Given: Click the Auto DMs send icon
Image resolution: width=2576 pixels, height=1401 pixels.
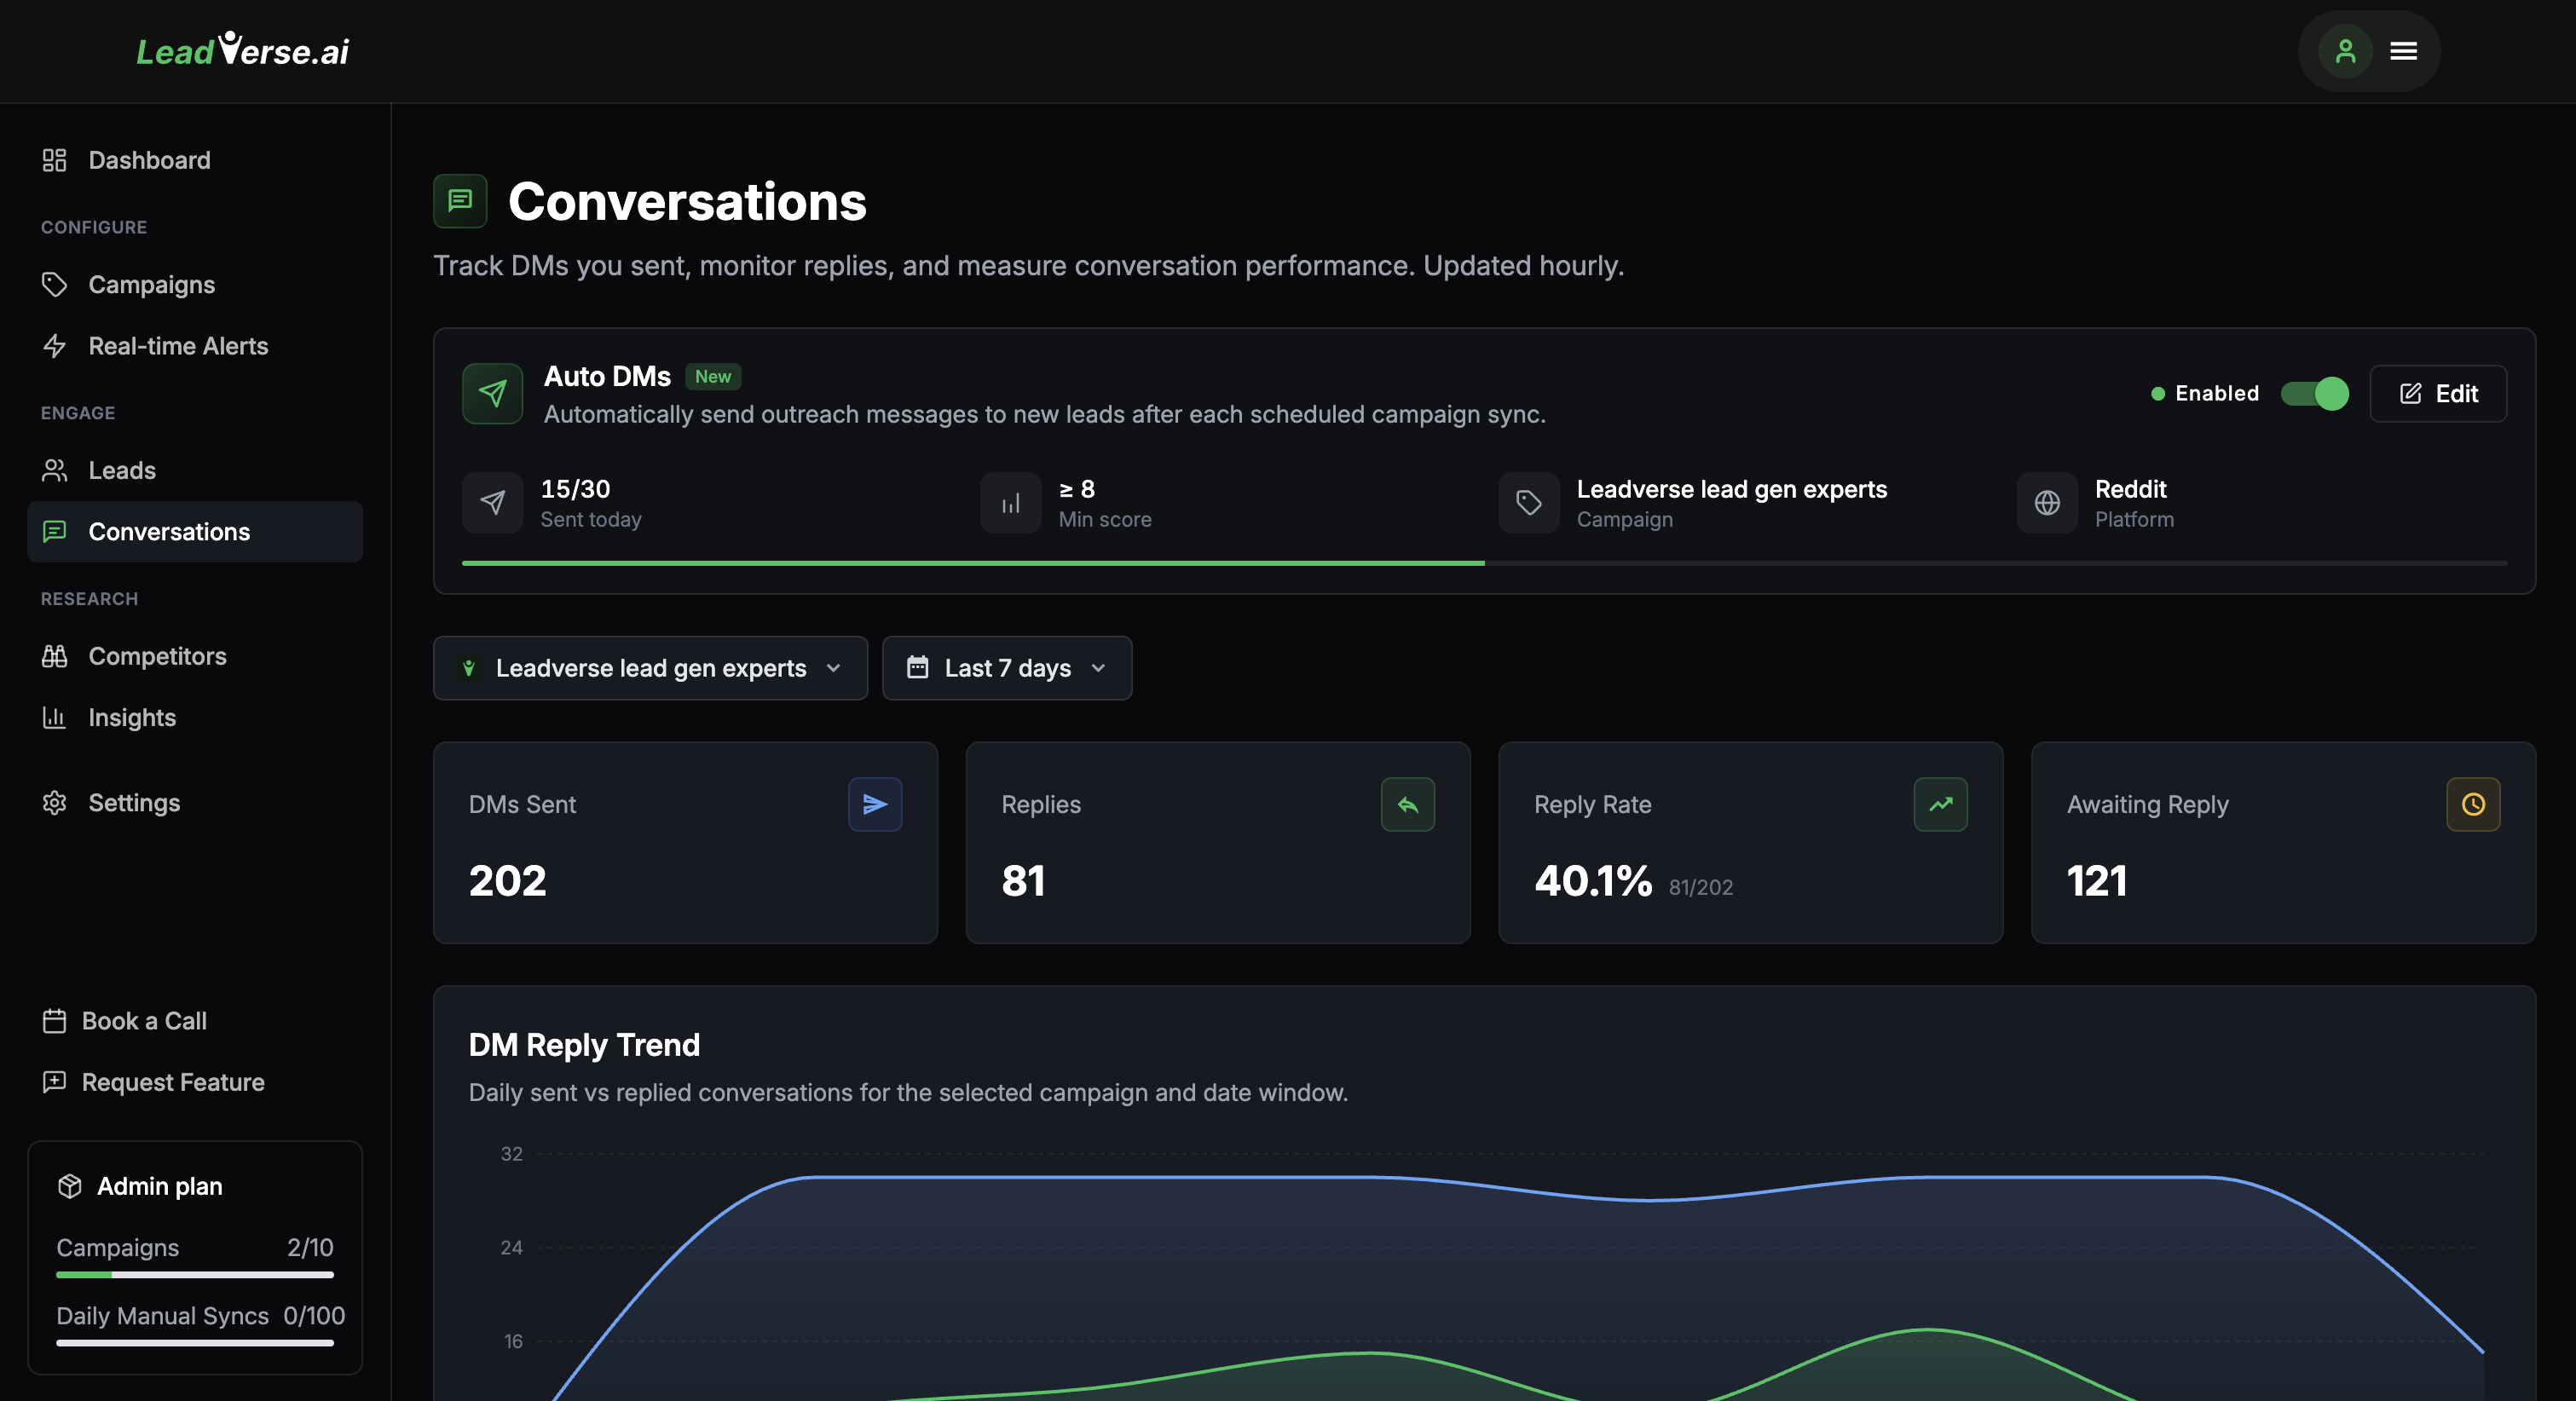Looking at the screenshot, I should (492, 393).
